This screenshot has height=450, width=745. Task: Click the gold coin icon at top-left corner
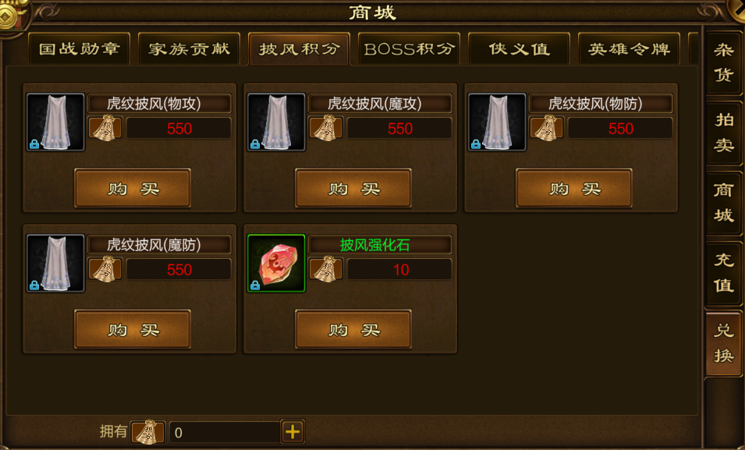tap(10, 15)
